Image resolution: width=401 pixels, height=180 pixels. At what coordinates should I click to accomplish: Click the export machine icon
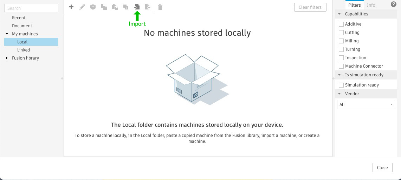(x=148, y=7)
